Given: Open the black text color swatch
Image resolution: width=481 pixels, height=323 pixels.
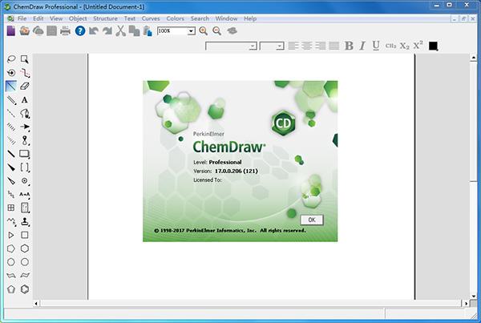Looking at the screenshot, I should [433, 46].
